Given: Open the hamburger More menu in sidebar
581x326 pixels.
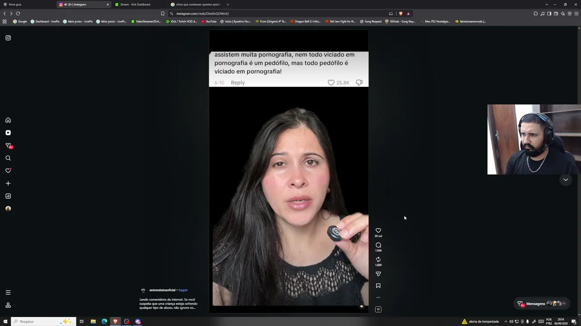Looking at the screenshot, I should click(8, 292).
